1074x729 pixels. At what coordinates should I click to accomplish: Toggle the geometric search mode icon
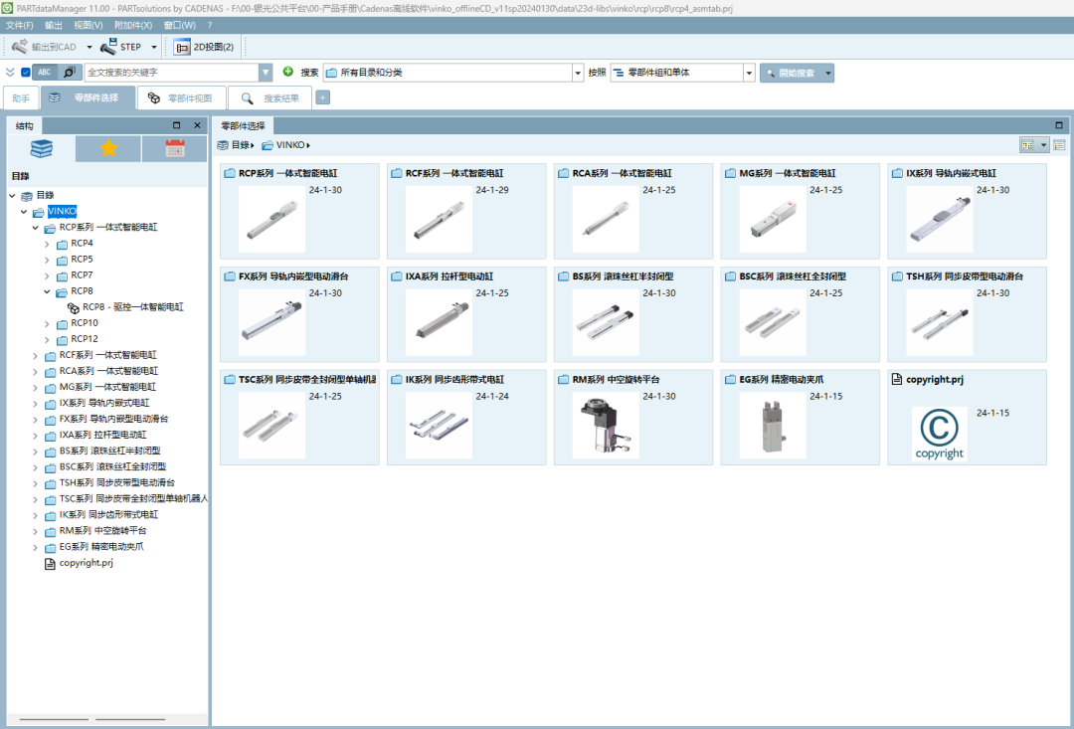[x=70, y=72]
